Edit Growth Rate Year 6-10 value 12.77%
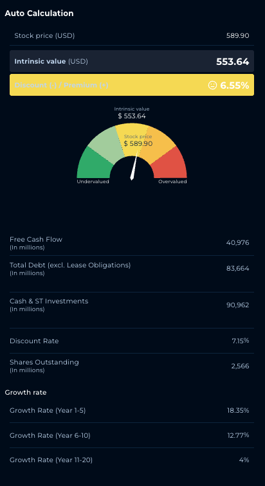This screenshot has height=486, width=265. tap(238, 435)
